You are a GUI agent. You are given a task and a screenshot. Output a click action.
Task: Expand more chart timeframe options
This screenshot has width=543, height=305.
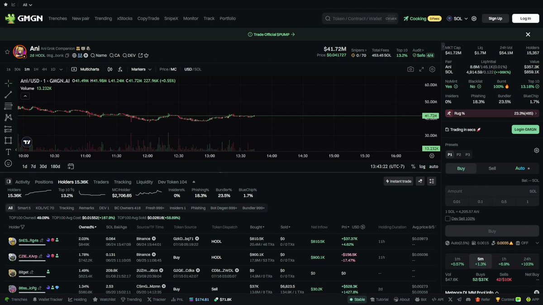[x=61, y=69]
